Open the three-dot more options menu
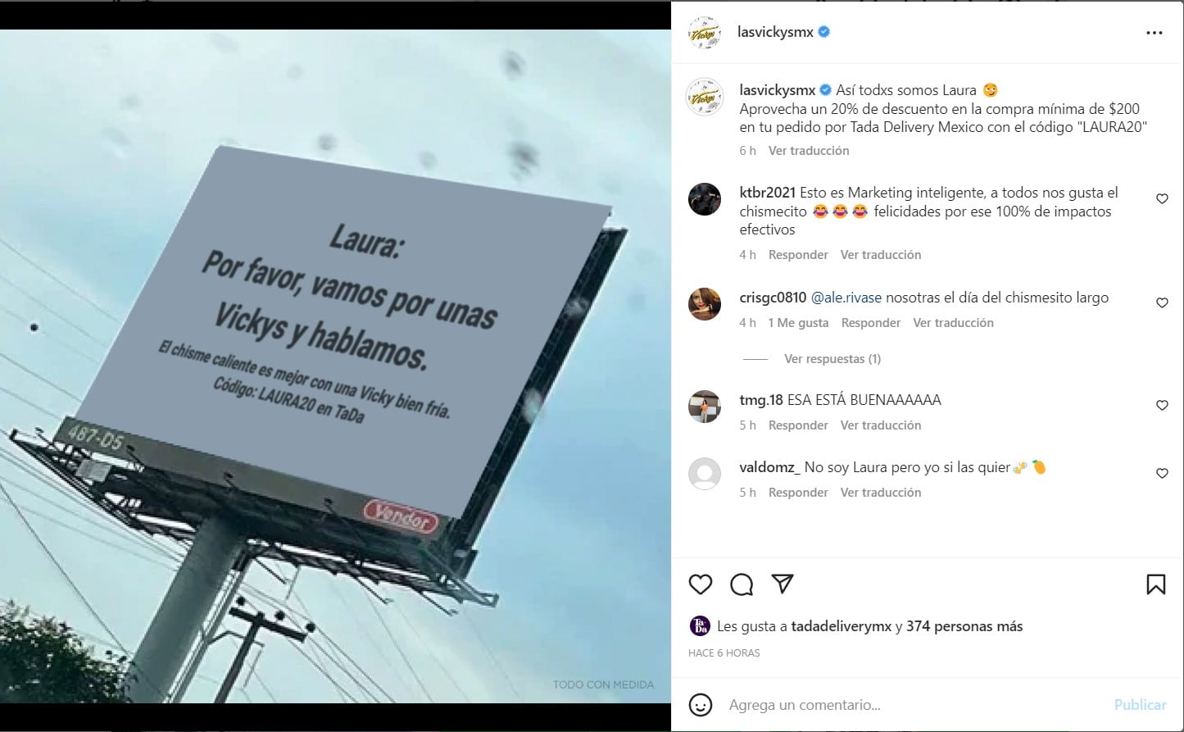The height and width of the screenshot is (732, 1184). pos(1155,33)
